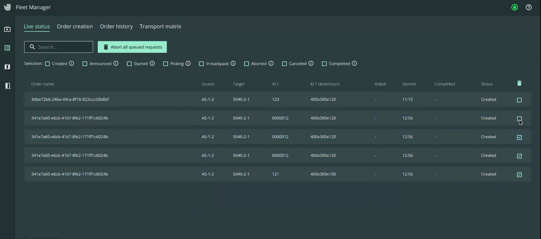Show info for the Created filter
The height and width of the screenshot is (239, 541).
pyautogui.click(x=72, y=63)
